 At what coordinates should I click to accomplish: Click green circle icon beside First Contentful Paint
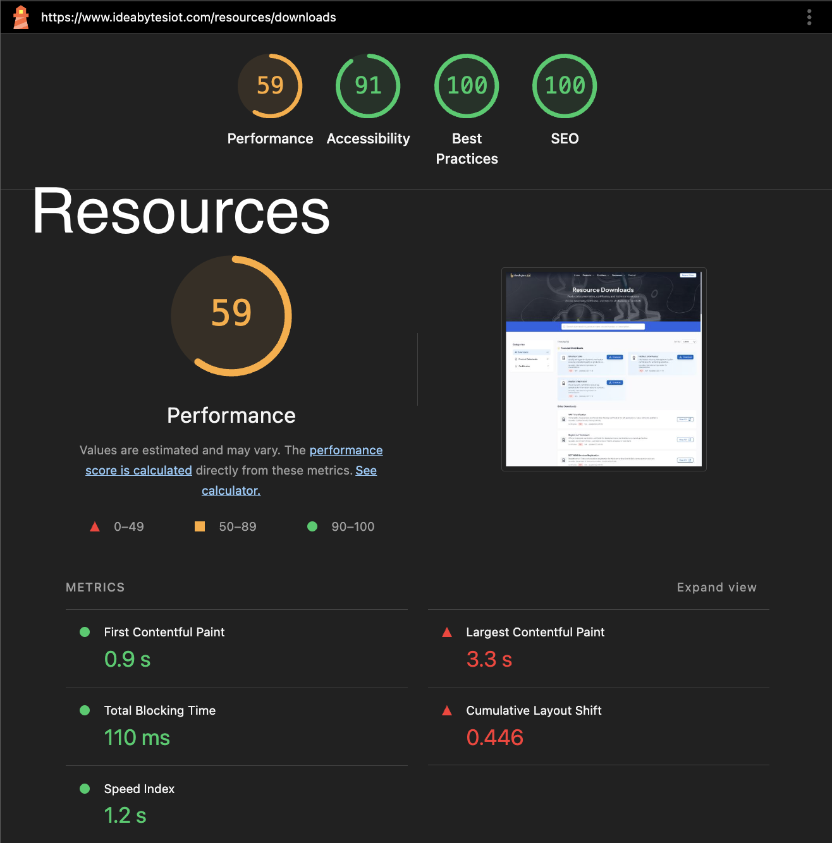85,631
